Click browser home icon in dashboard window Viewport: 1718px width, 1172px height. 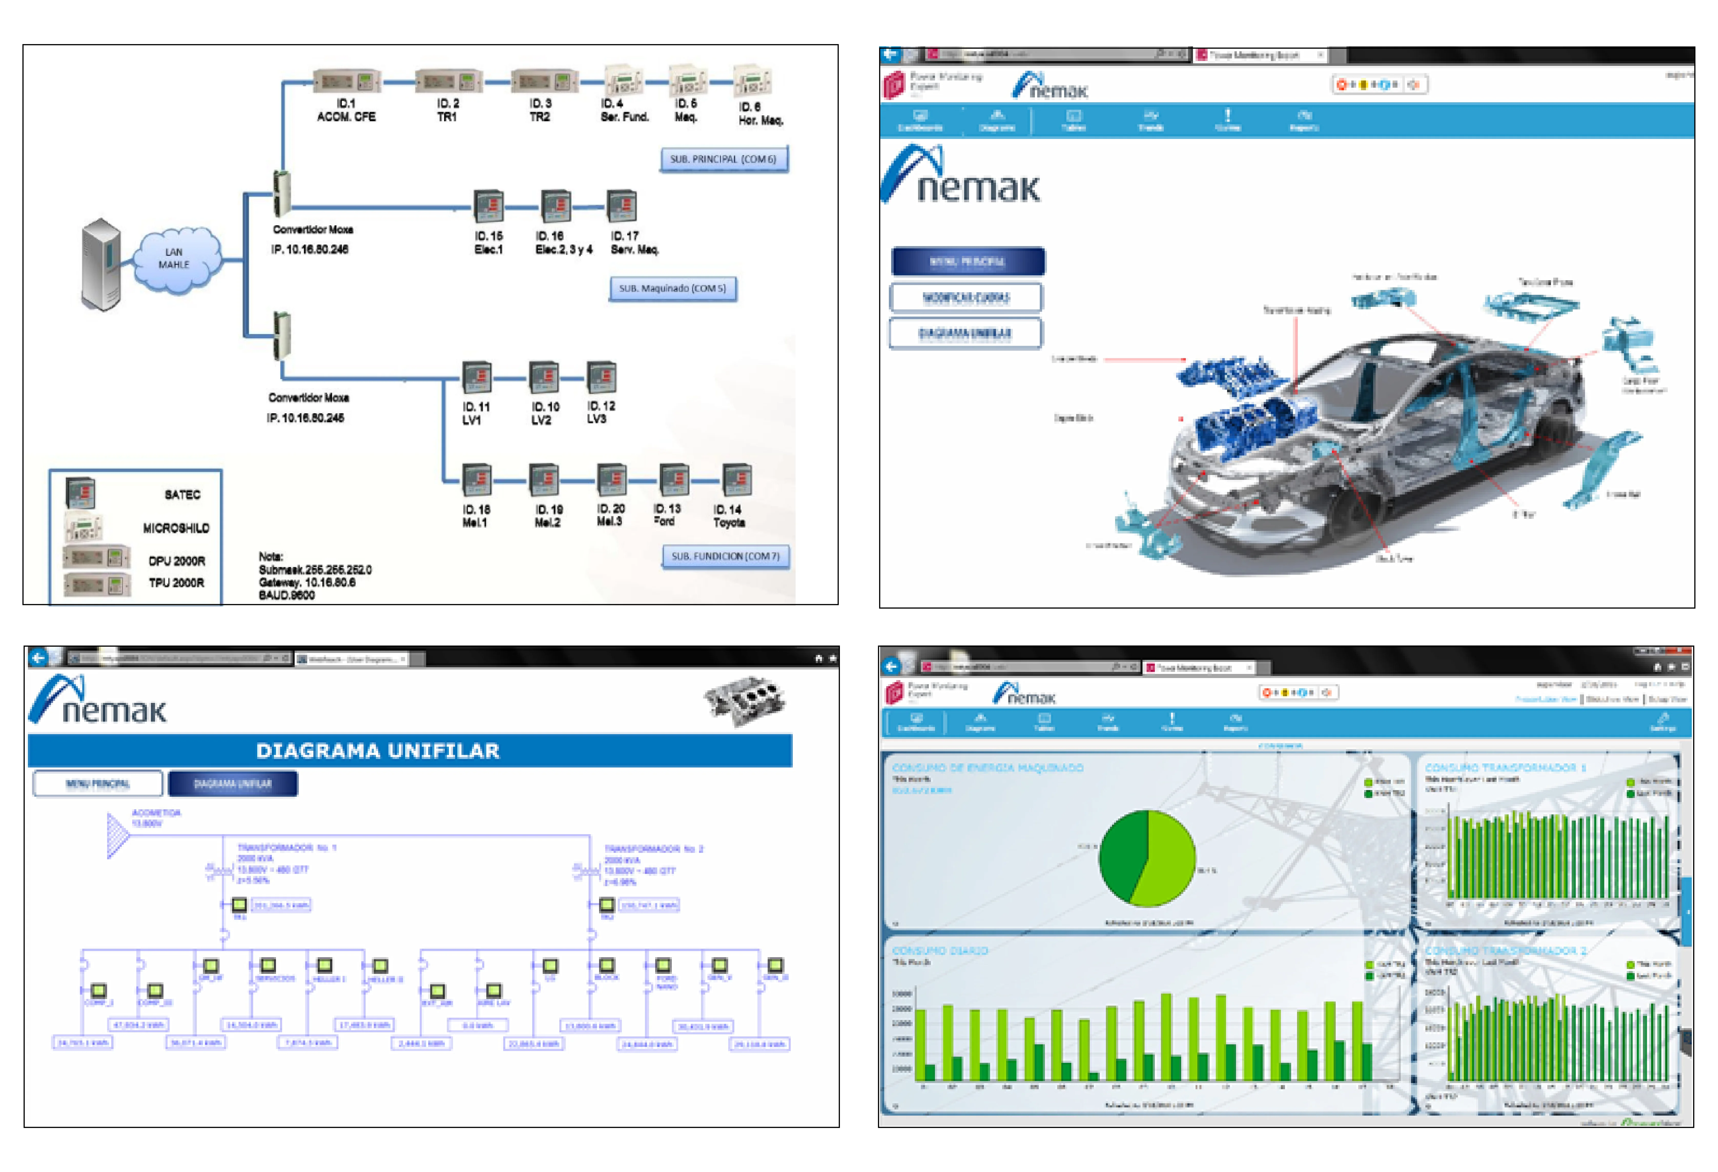[1657, 667]
